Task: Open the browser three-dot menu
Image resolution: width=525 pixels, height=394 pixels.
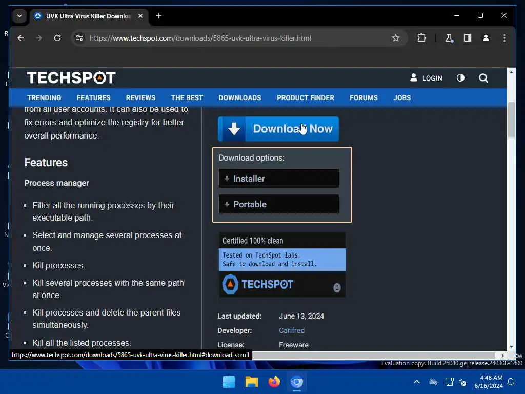Action: point(504,38)
